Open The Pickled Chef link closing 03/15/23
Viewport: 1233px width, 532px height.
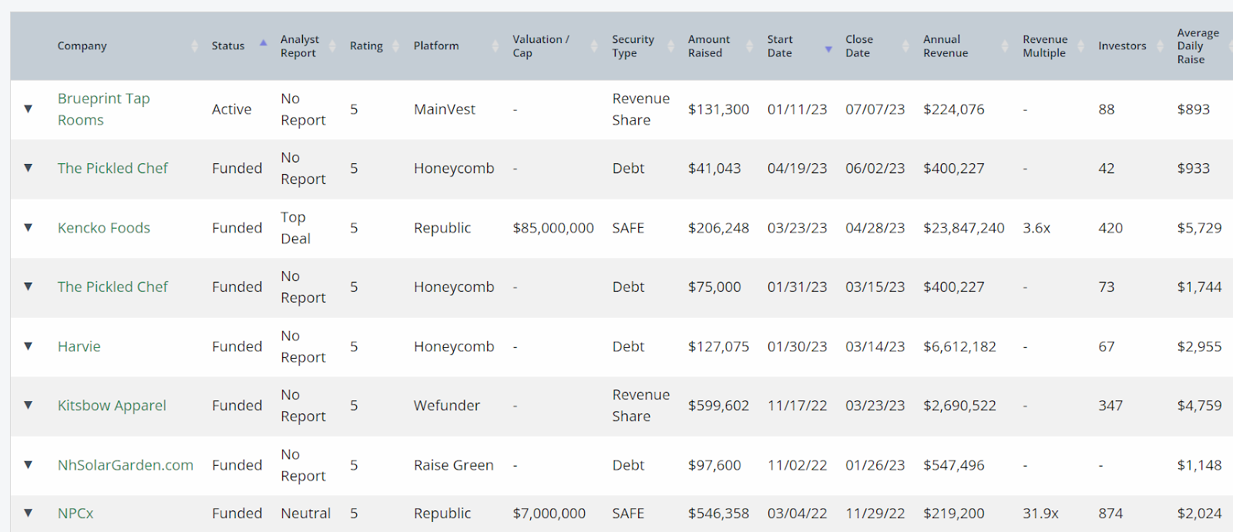click(x=113, y=286)
